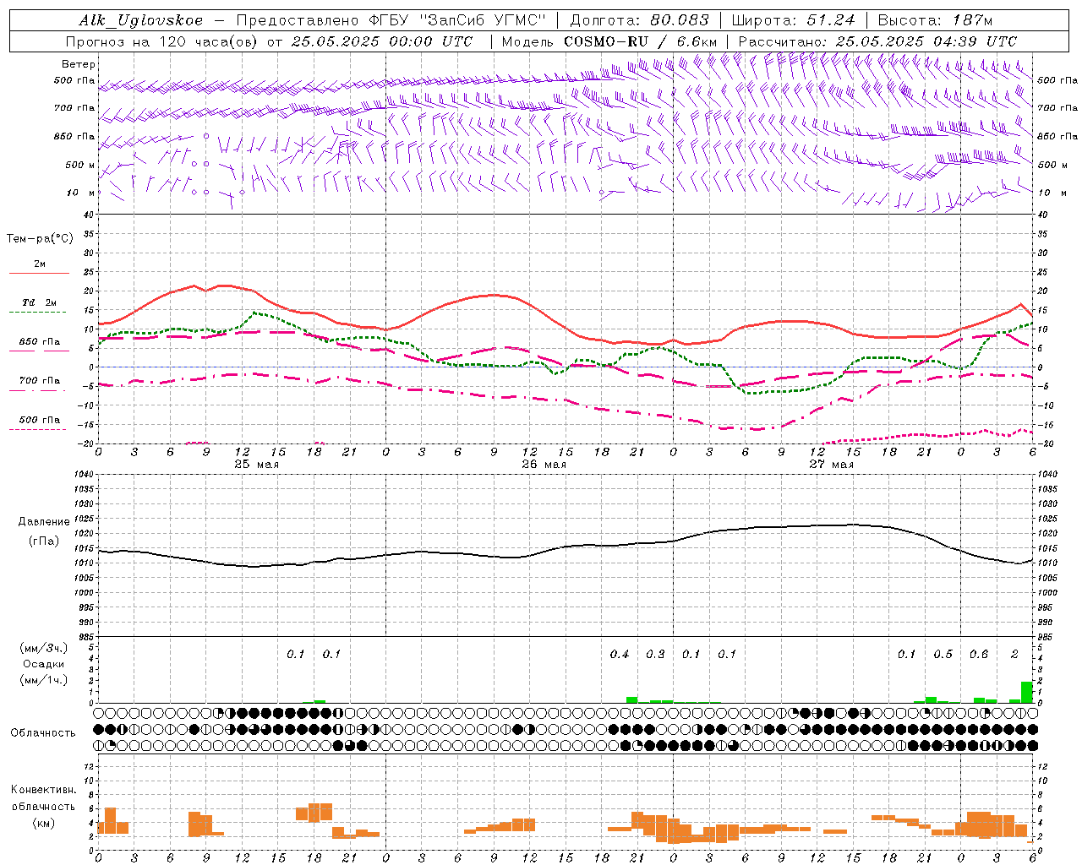
Task: Click the 500 гПа temperature legend label
Action: pyautogui.click(x=40, y=420)
